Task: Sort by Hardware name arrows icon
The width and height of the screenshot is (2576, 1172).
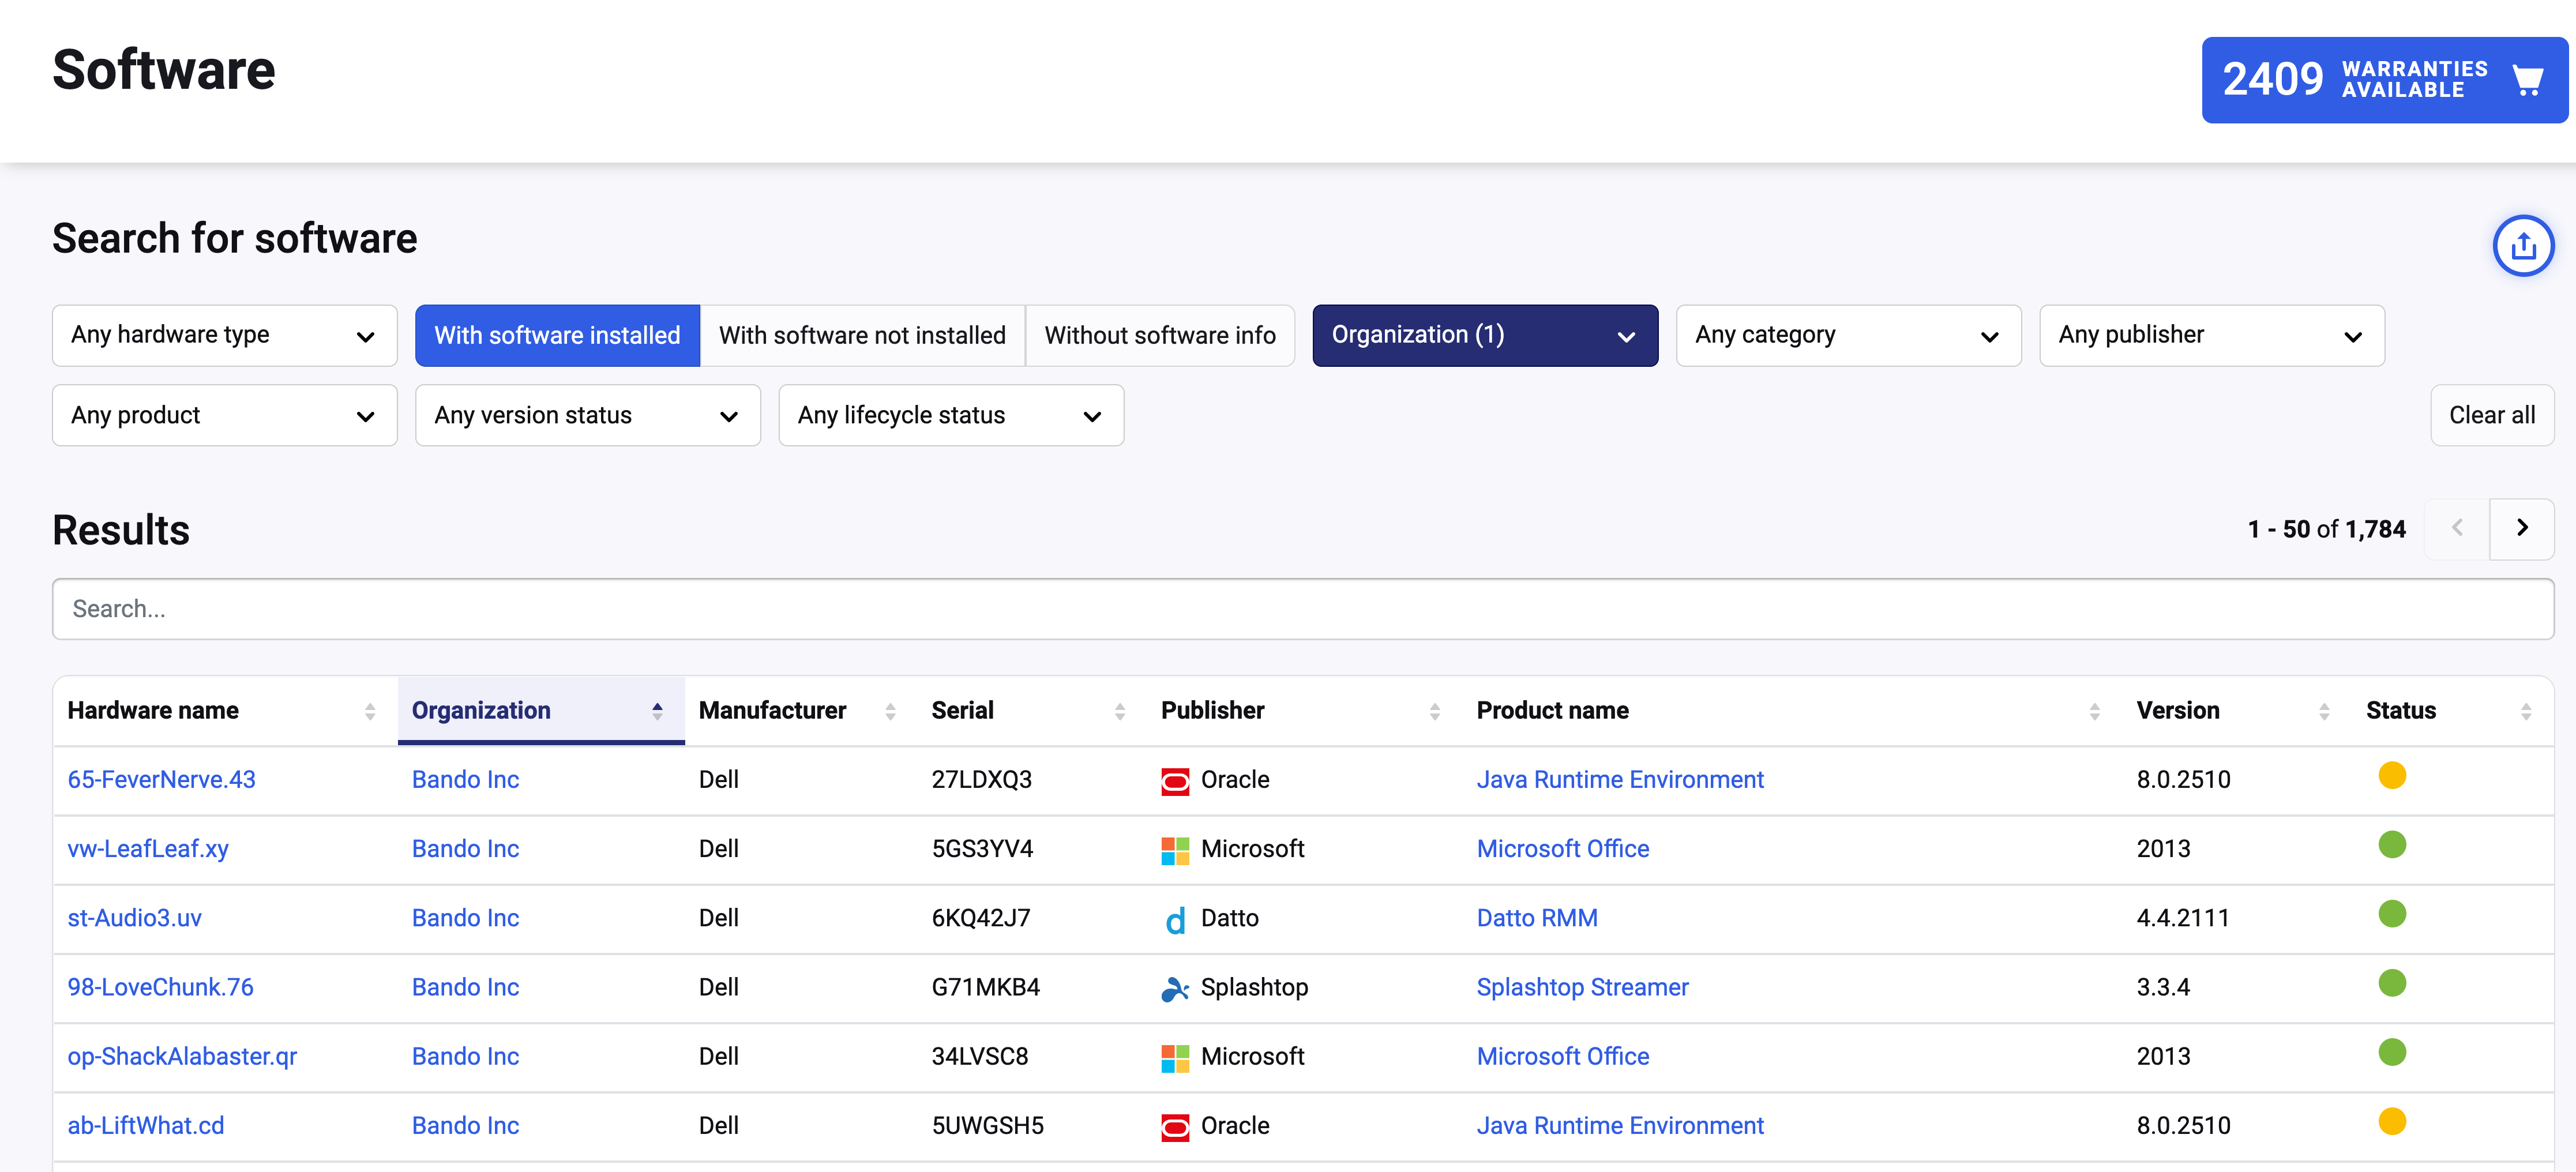Action: click(x=370, y=711)
